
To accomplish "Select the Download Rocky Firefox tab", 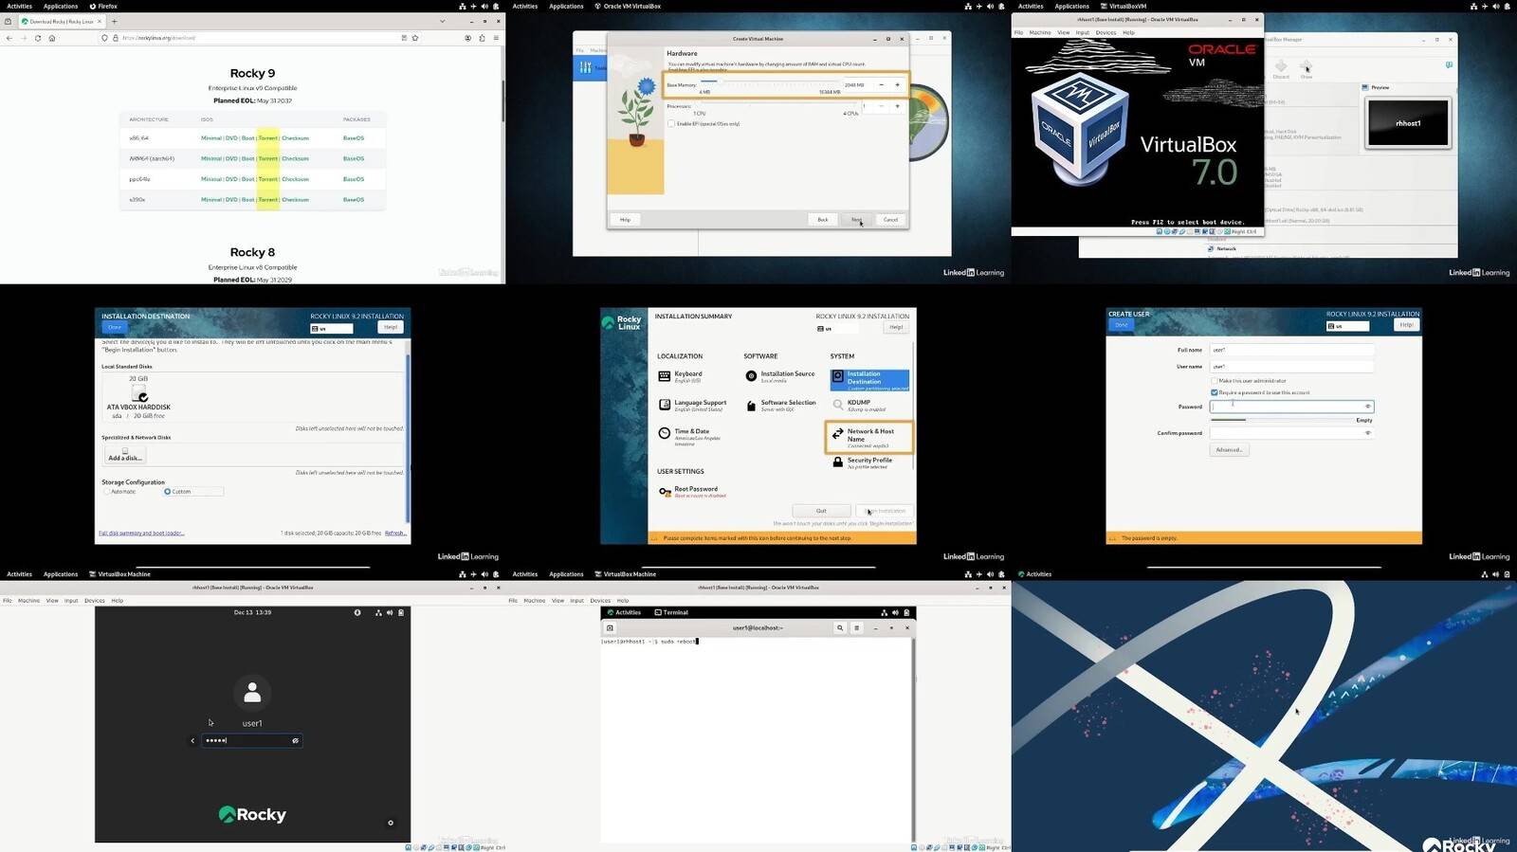I will point(62,21).
